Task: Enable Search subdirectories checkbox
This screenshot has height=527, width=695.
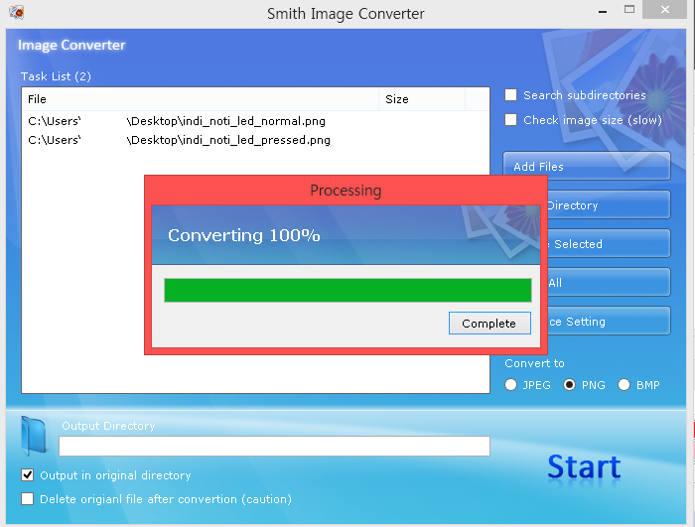Action: [511, 95]
